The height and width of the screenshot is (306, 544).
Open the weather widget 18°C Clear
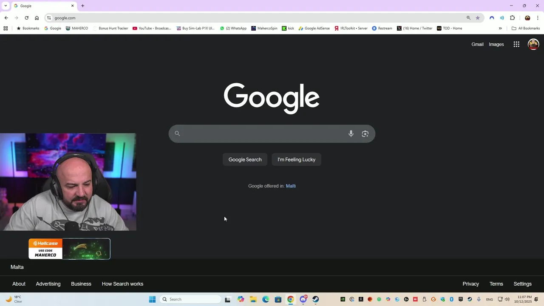(x=14, y=299)
